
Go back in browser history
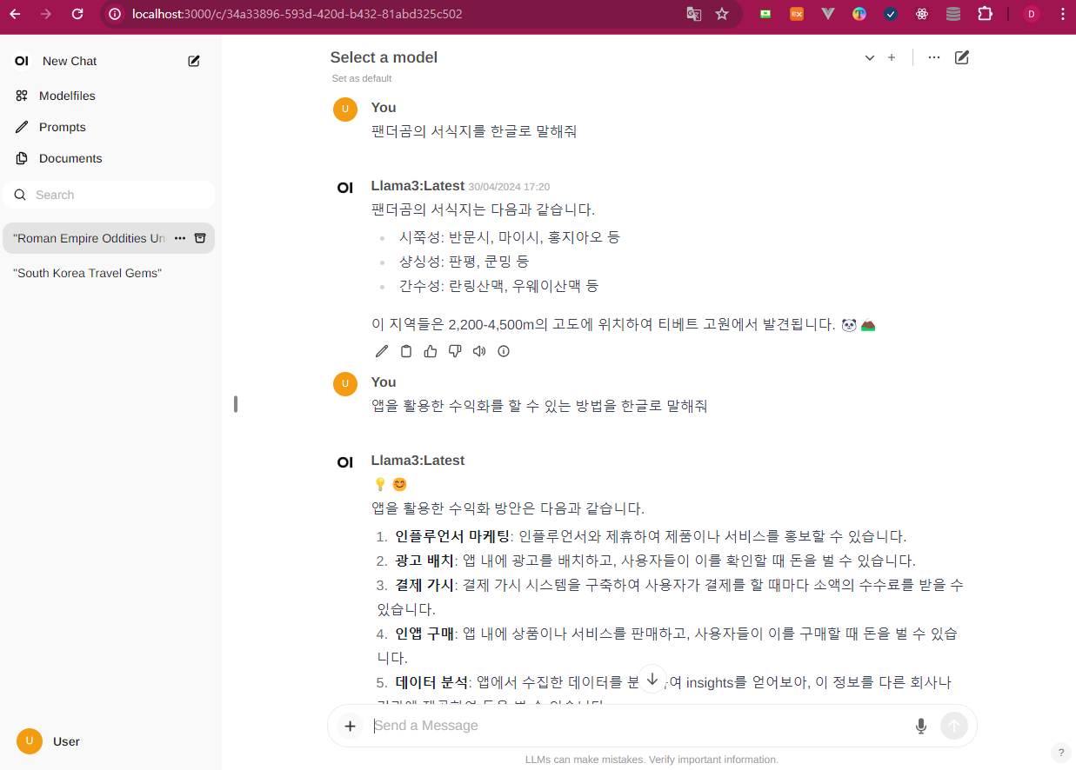pos(15,14)
